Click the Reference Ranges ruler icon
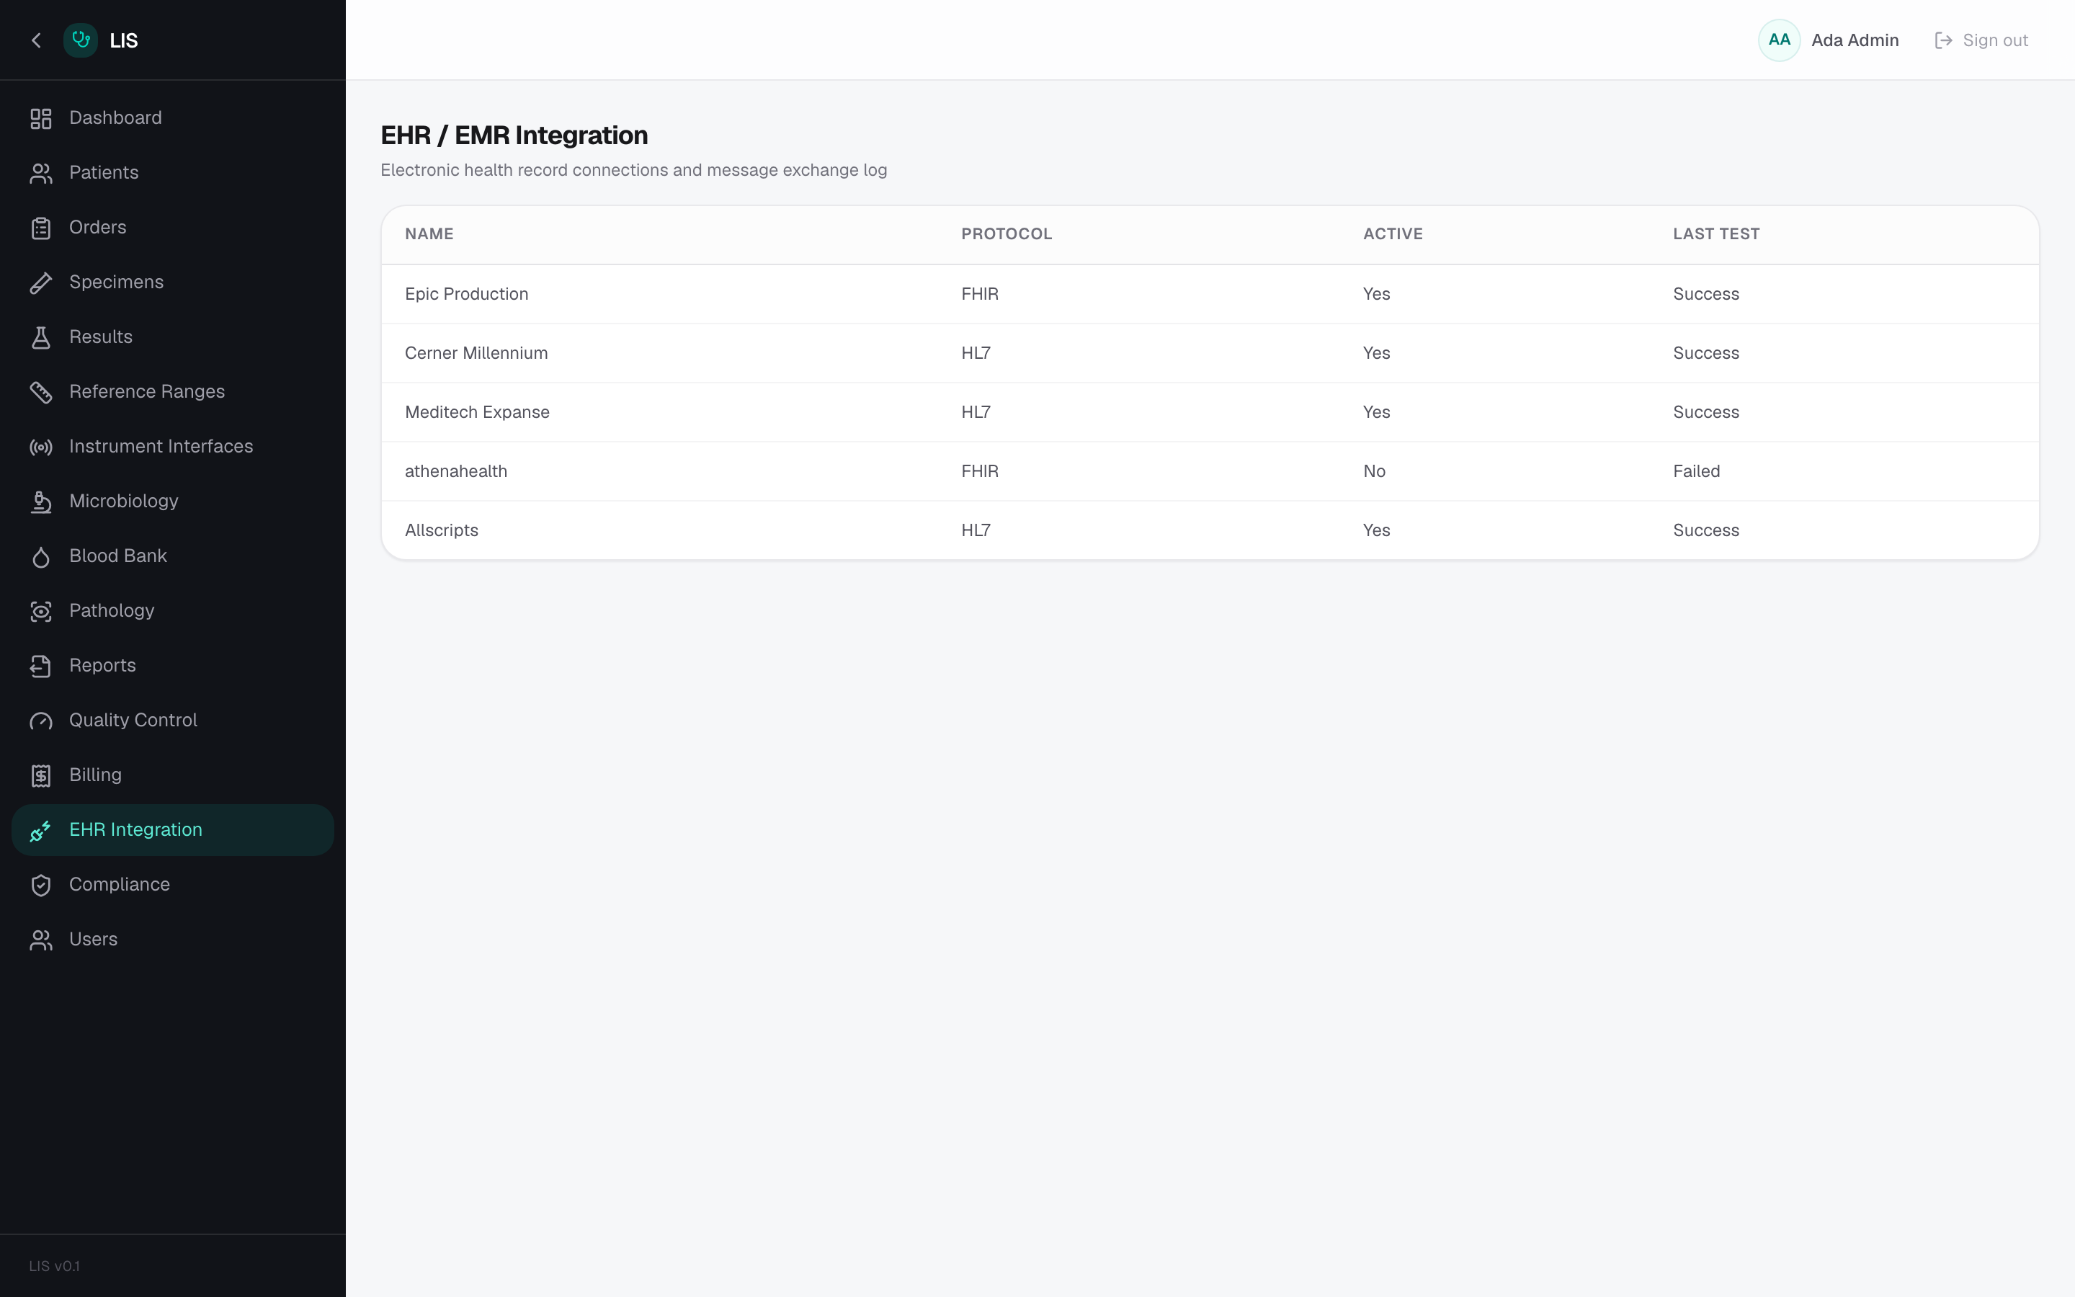The width and height of the screenshot is (2075, 1297). pyautogui.click(x=40, y=392)
